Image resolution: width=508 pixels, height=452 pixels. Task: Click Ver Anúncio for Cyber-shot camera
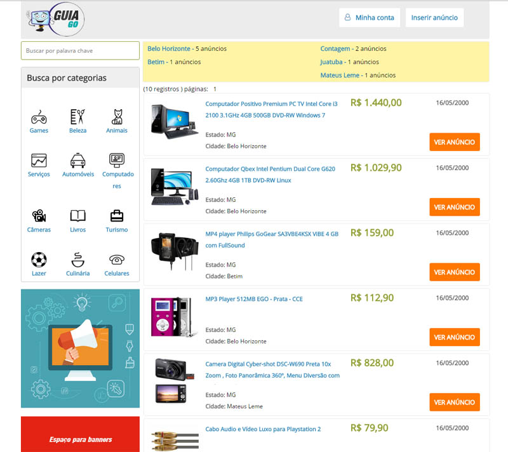(455, 402)
